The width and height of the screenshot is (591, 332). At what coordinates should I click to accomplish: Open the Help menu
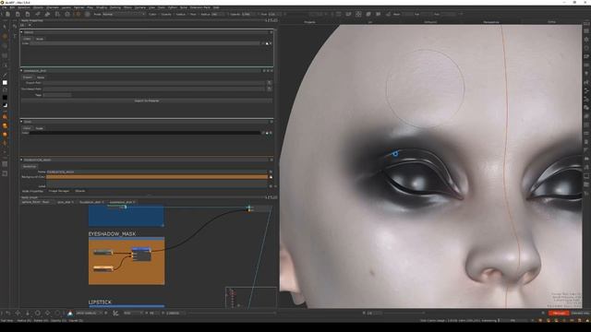click(216, 7)
